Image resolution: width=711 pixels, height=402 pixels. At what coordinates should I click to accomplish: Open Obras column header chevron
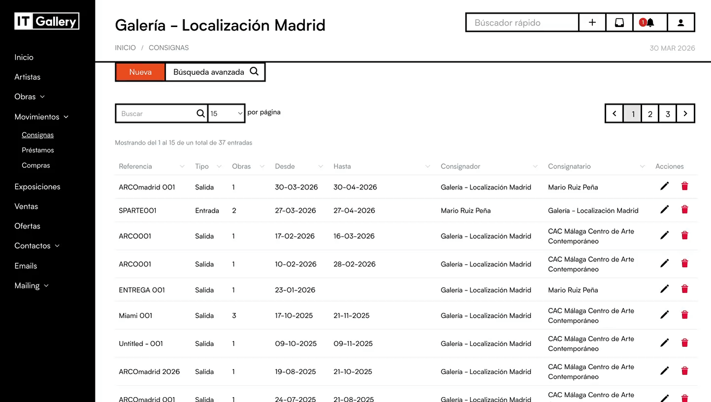tap(262, 166)
